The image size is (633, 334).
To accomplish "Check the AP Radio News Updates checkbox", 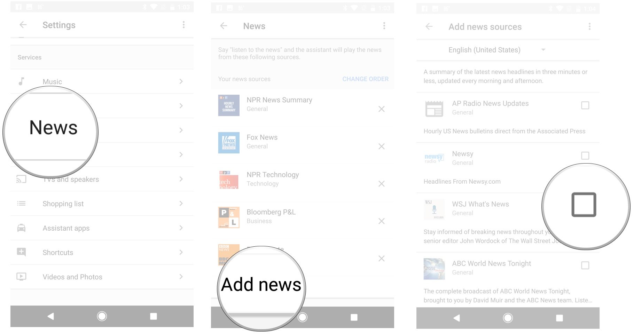I will point(585,105).
